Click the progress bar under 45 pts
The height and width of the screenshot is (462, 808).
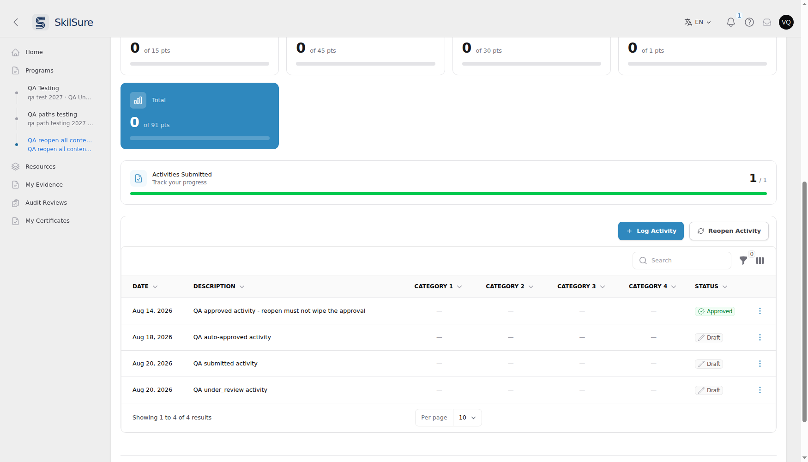(366, 64)
